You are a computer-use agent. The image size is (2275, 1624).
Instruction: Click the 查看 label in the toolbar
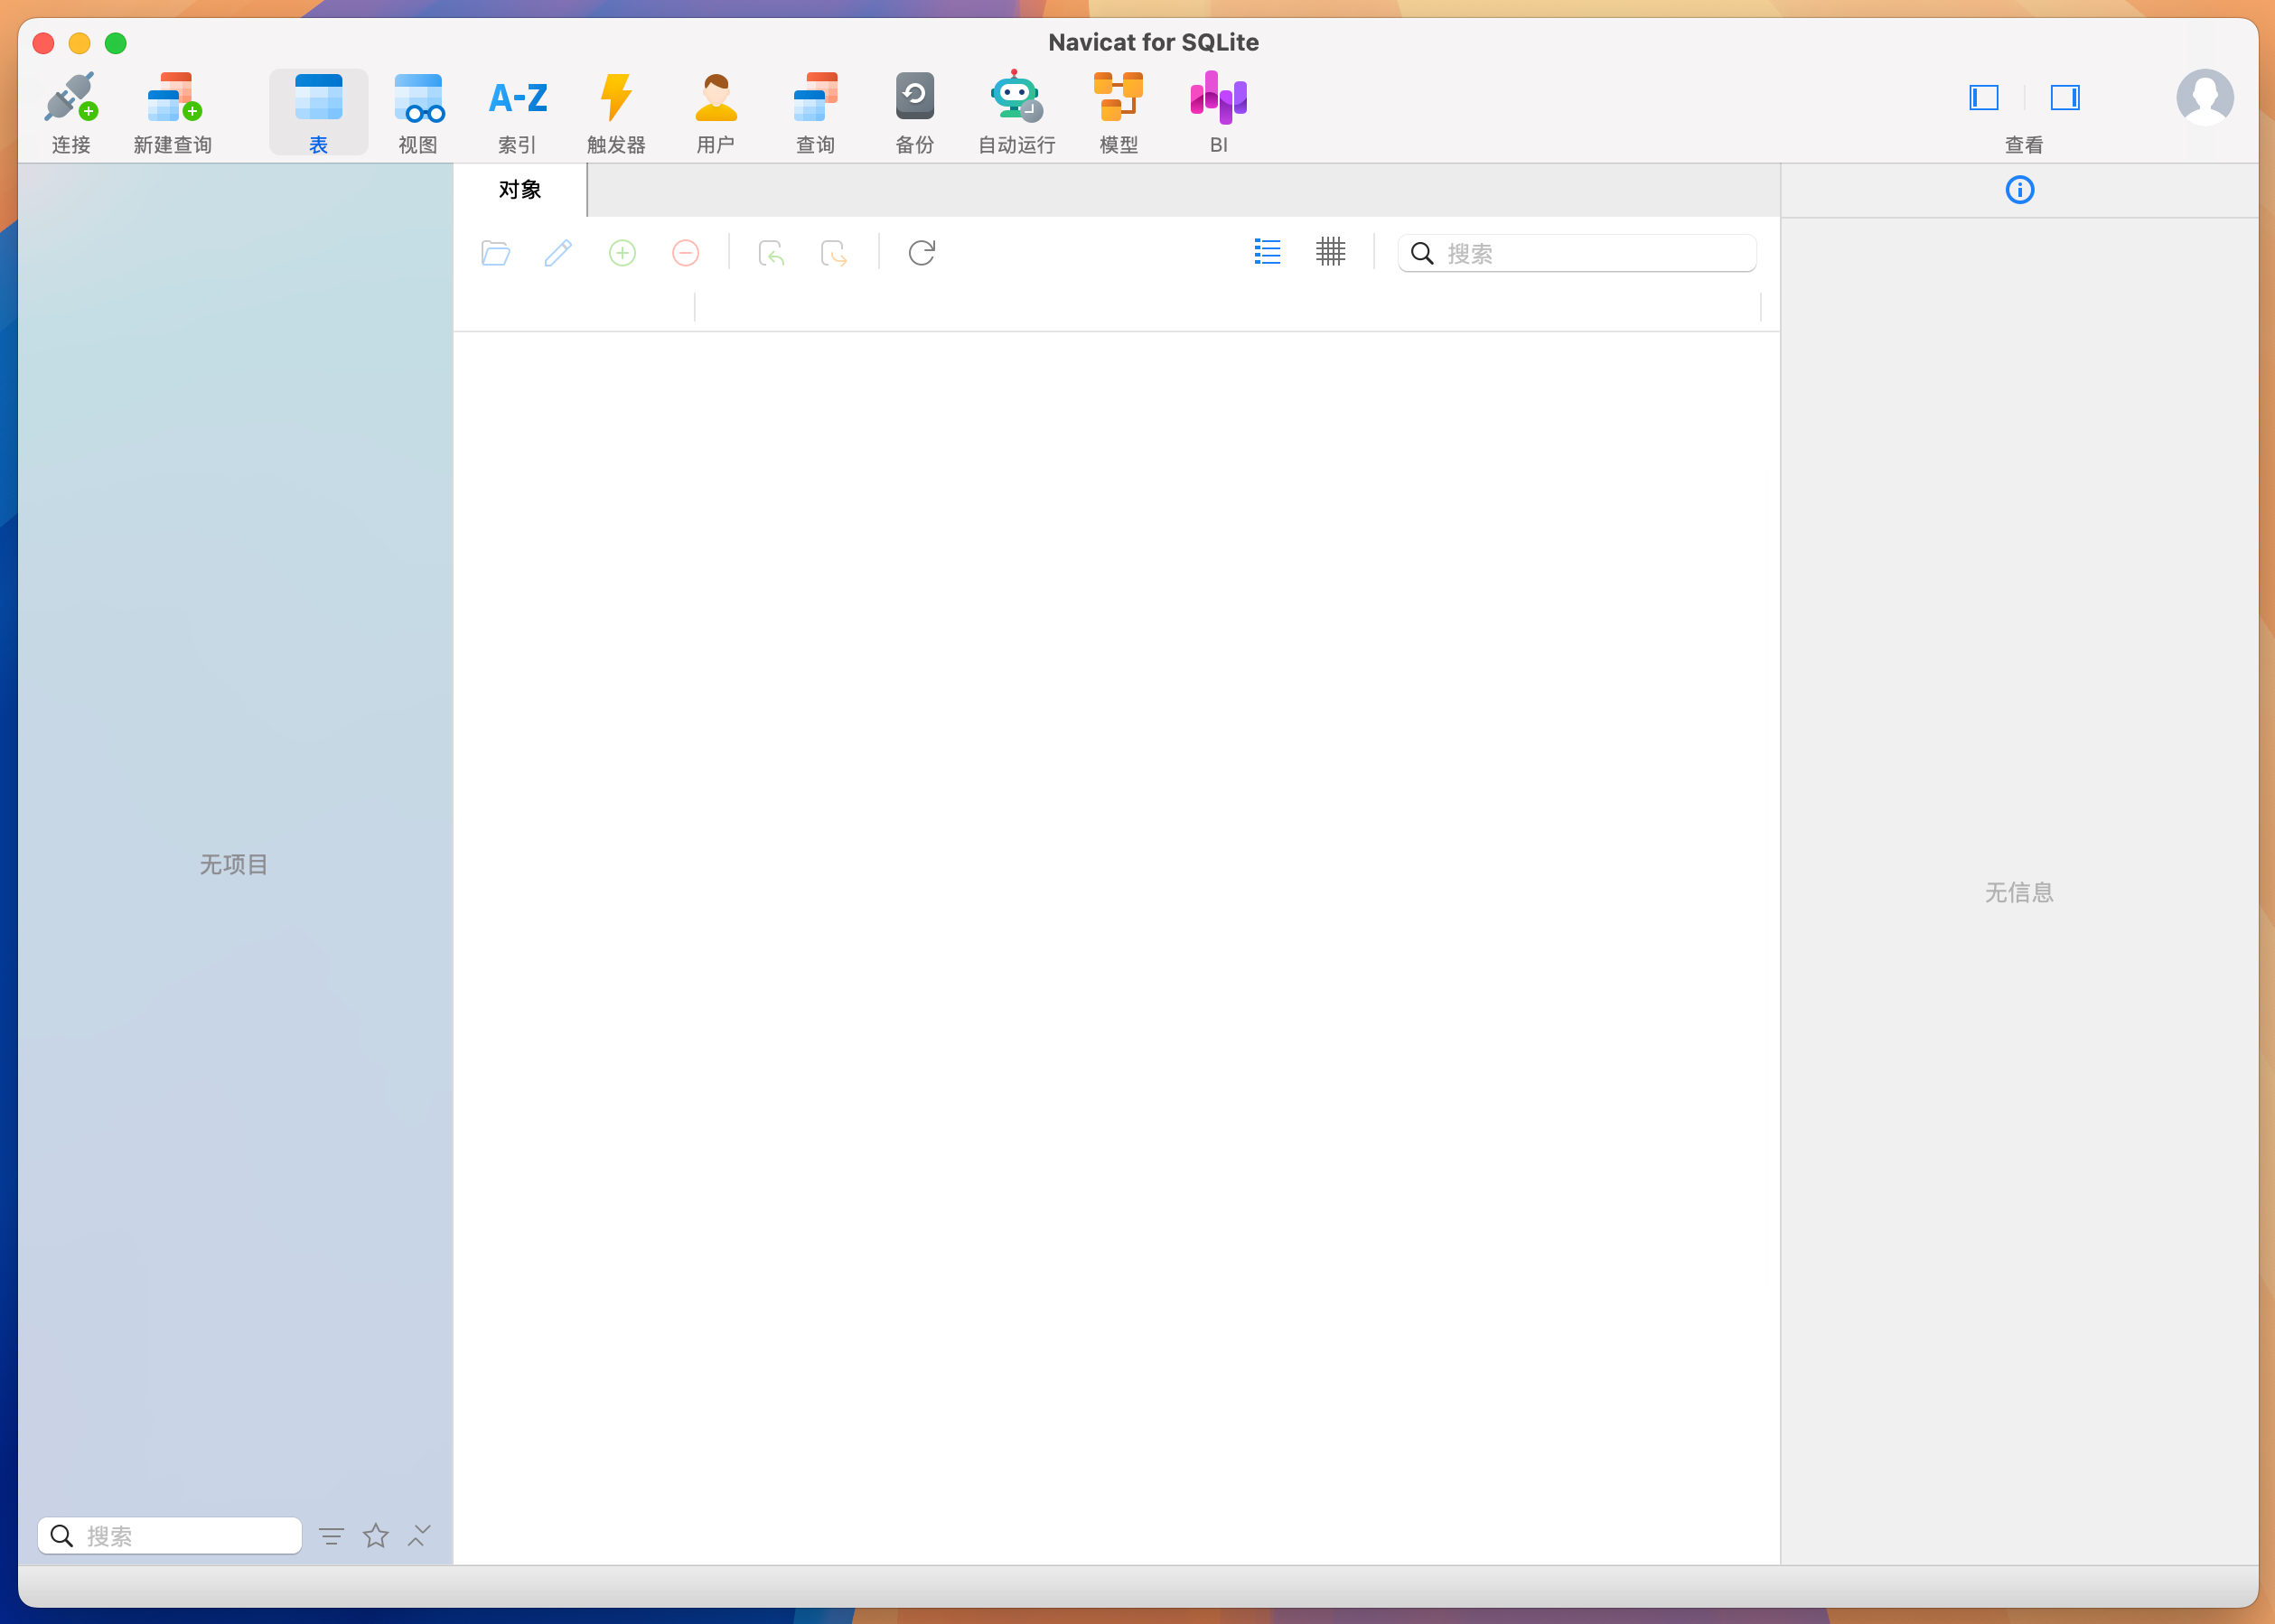coord(2024,145)
